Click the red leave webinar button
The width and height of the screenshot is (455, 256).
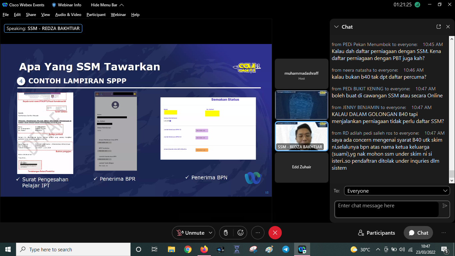click(x=275, y=233)
